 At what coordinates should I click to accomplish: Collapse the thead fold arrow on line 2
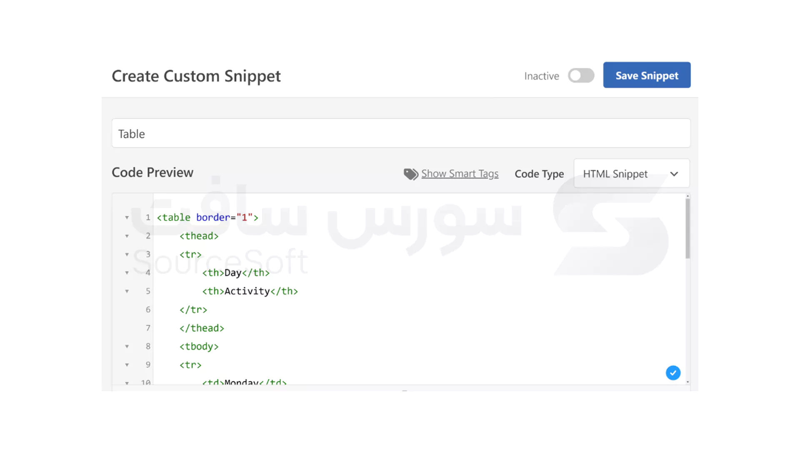(127, 236)
